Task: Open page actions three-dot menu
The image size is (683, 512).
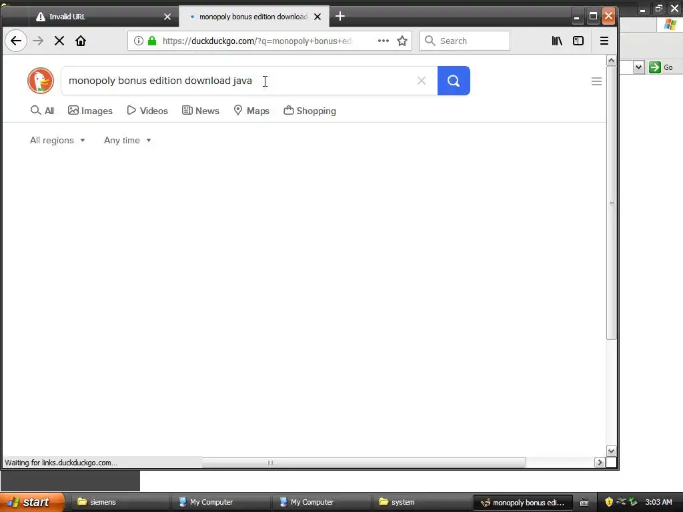Action: point(384,41)
